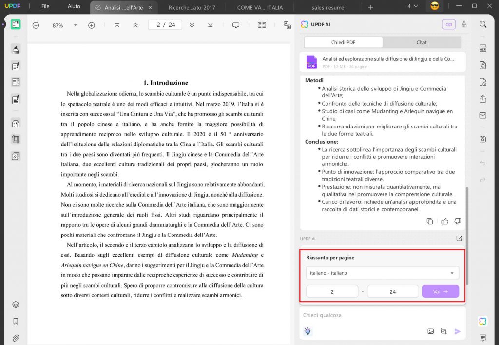Select the Comment highlighter tool

pos(16,49)
